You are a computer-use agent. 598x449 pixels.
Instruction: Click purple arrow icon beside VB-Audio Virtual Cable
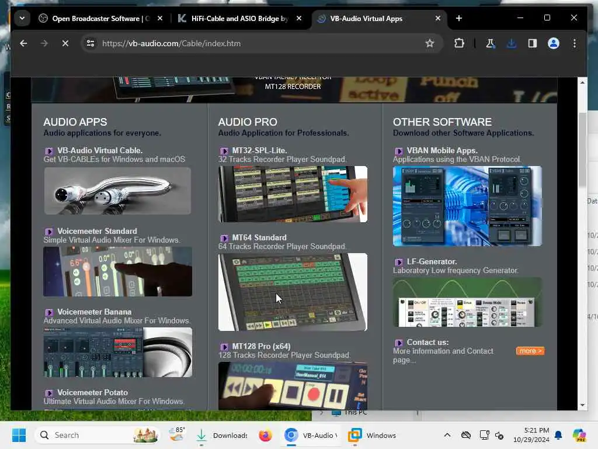coord(49,151)
